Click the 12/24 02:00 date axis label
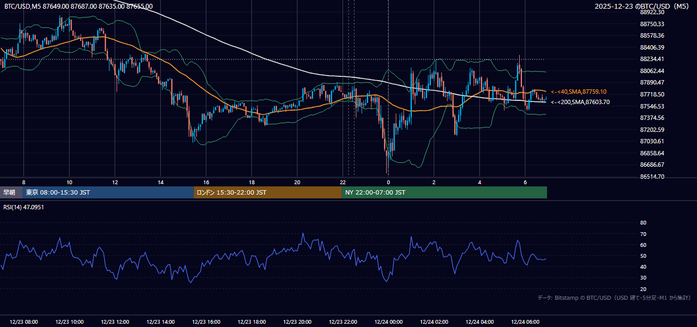The height and width of the screenshot is (327, 697). [434, 322]
